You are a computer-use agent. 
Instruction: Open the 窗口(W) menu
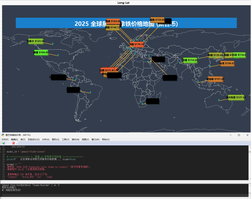[x=95, y=139]
